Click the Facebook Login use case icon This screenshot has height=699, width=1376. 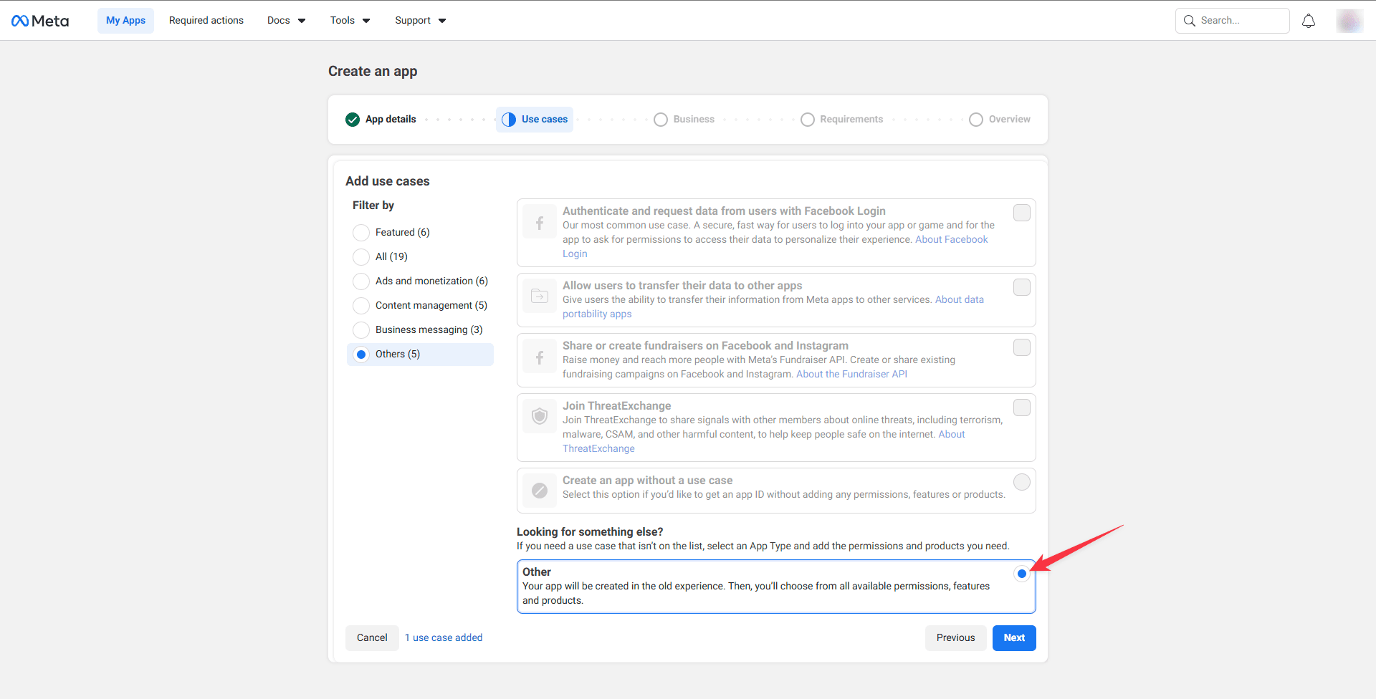click(x=540, y=222)
